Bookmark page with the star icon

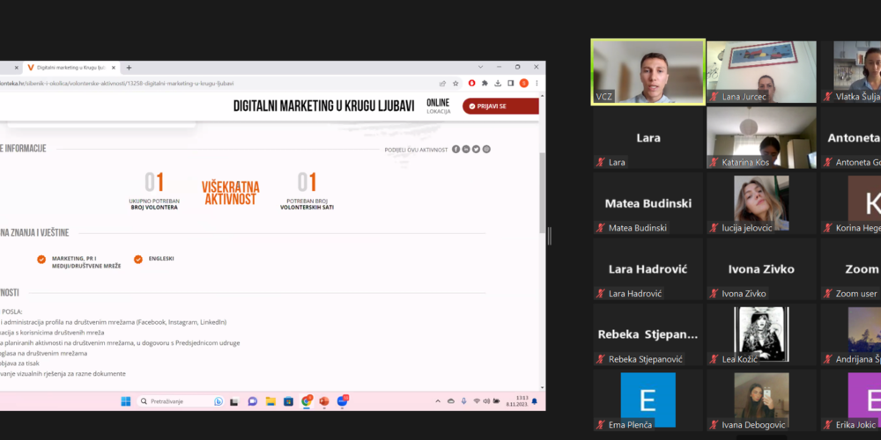click(x=455, y=84)
